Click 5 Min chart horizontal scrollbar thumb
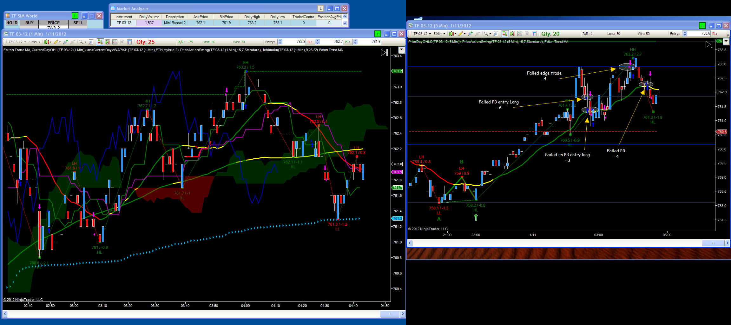The height and width of the screenshot is (325, 731). [x=713, y=243]
